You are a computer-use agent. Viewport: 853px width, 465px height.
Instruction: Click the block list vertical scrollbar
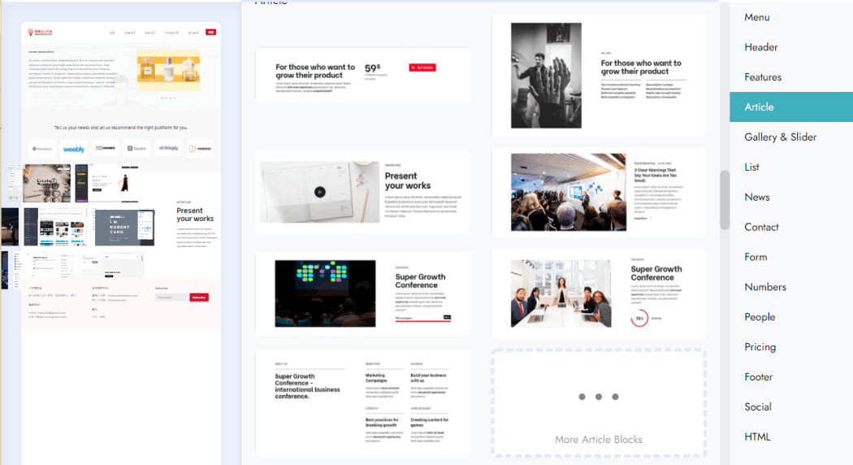(x=724, y=200)
